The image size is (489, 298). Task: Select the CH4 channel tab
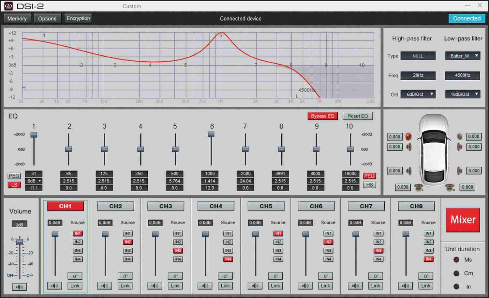216,206
